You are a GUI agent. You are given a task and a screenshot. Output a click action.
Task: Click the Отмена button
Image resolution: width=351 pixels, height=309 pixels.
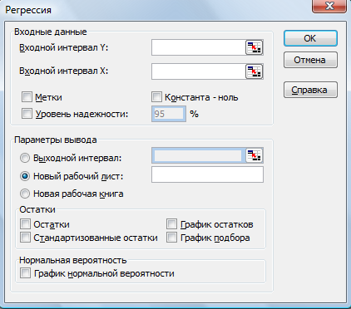tap(310, 60)
